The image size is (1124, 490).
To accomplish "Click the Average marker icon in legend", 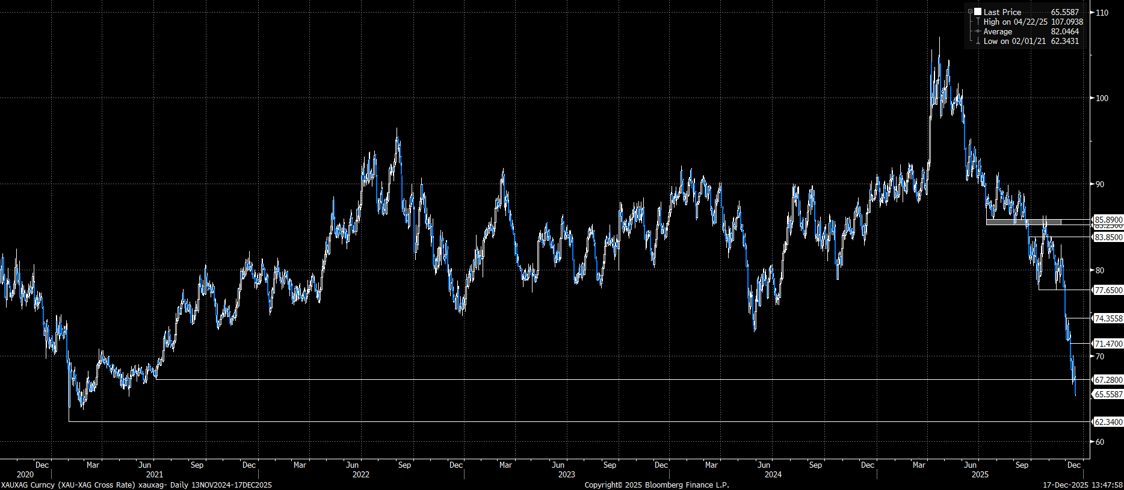I will 978,31.
